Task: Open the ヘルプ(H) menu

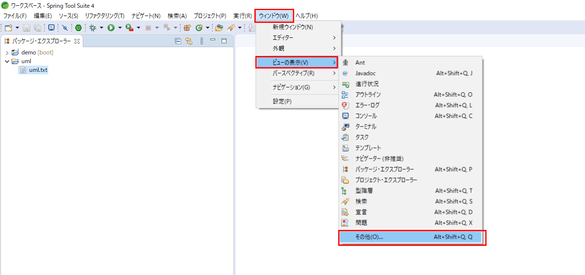Action: point(306,16)
